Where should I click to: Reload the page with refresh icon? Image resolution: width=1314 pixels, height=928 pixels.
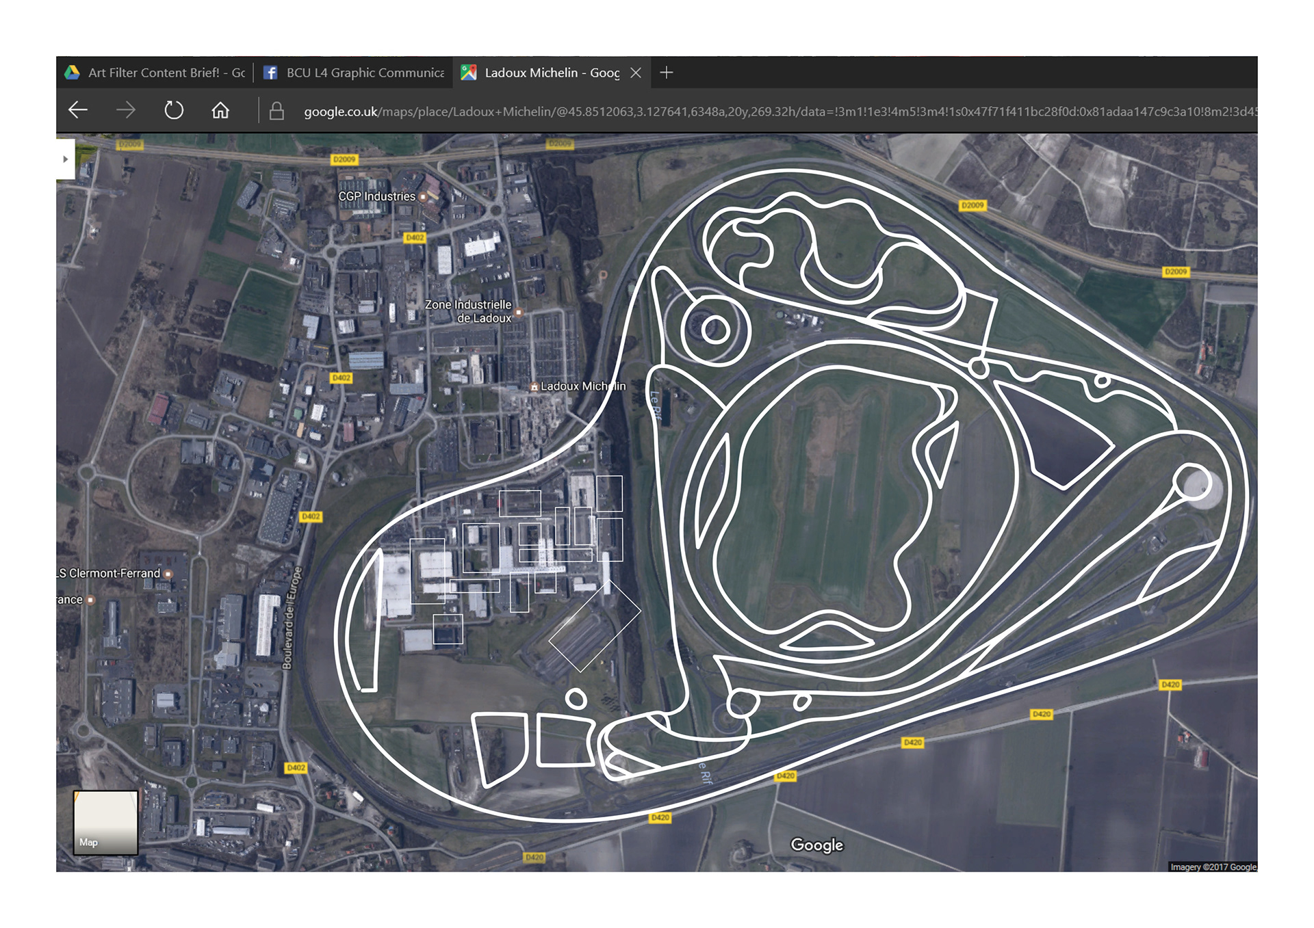coord(174,110)
